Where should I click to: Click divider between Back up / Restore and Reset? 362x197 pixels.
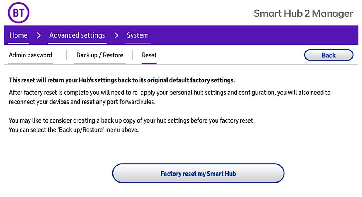132,55
